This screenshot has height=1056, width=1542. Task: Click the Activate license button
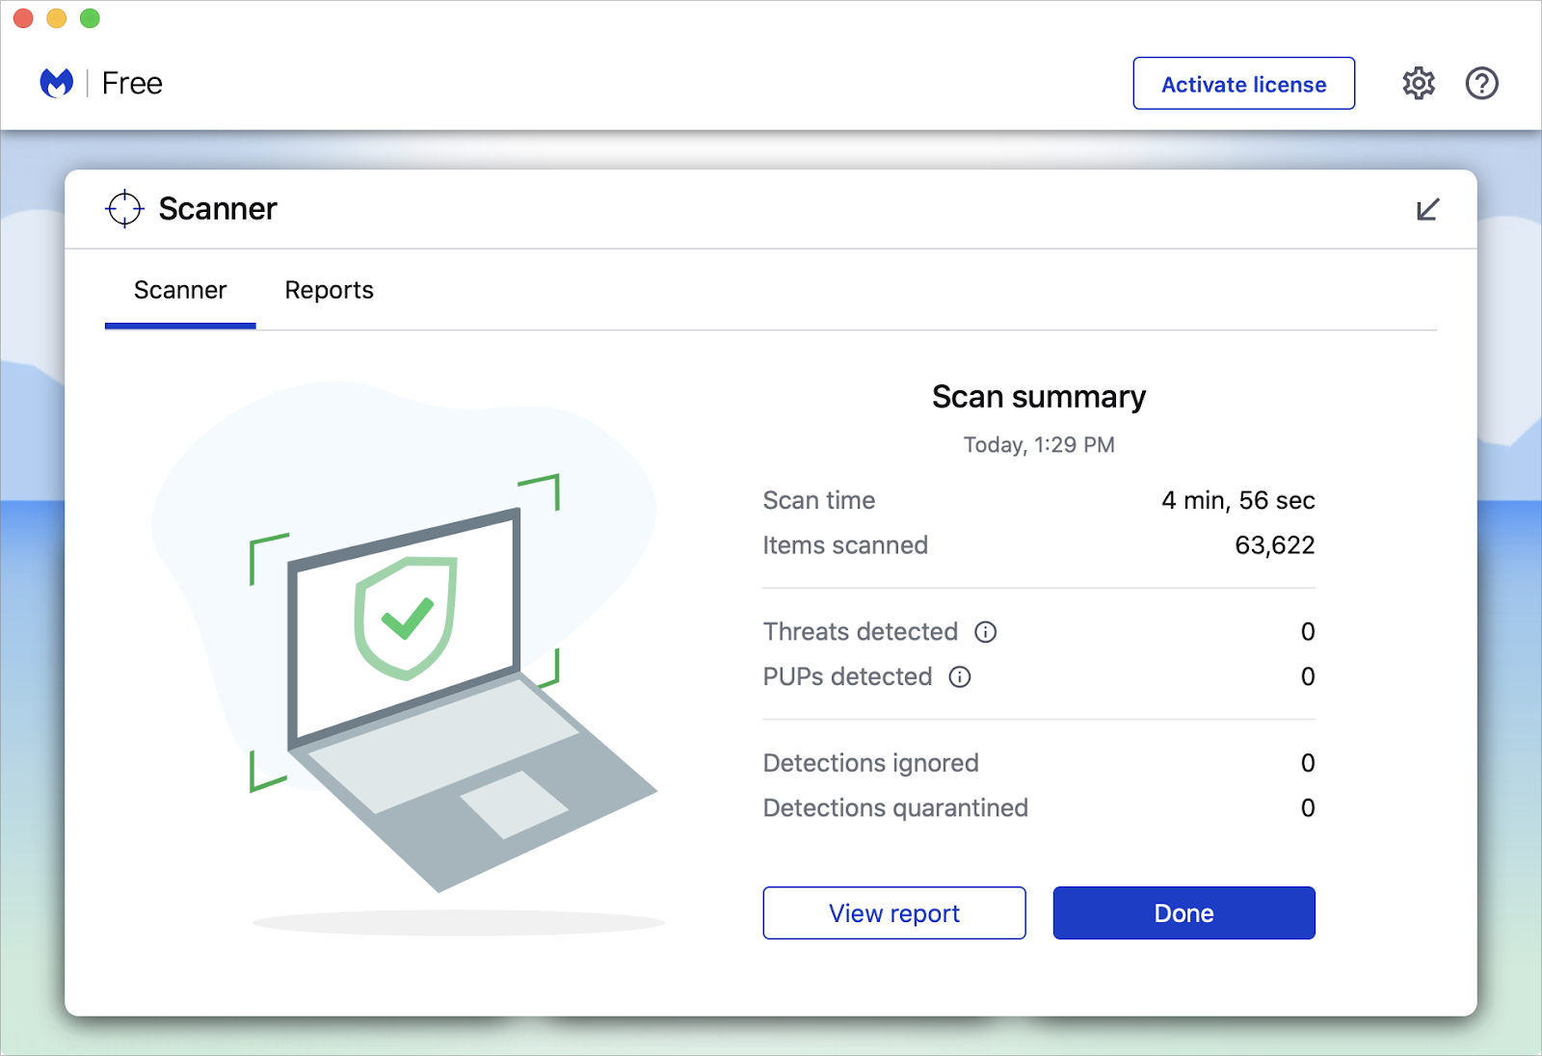1243,84
